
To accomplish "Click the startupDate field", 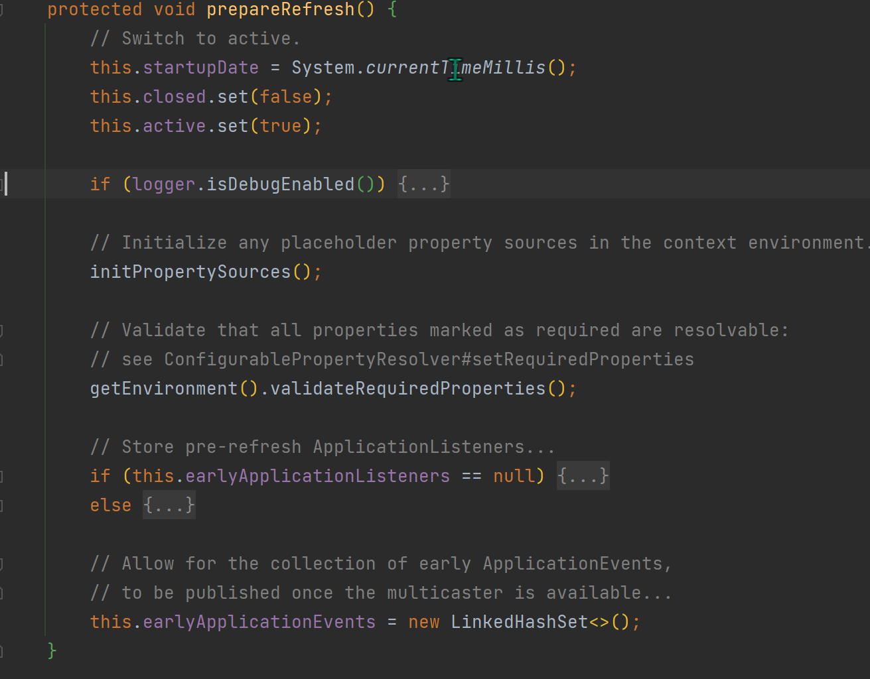I will pyautogui.click(x=200, y=68).
